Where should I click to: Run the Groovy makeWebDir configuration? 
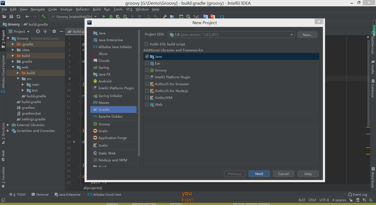click(104, 16)
